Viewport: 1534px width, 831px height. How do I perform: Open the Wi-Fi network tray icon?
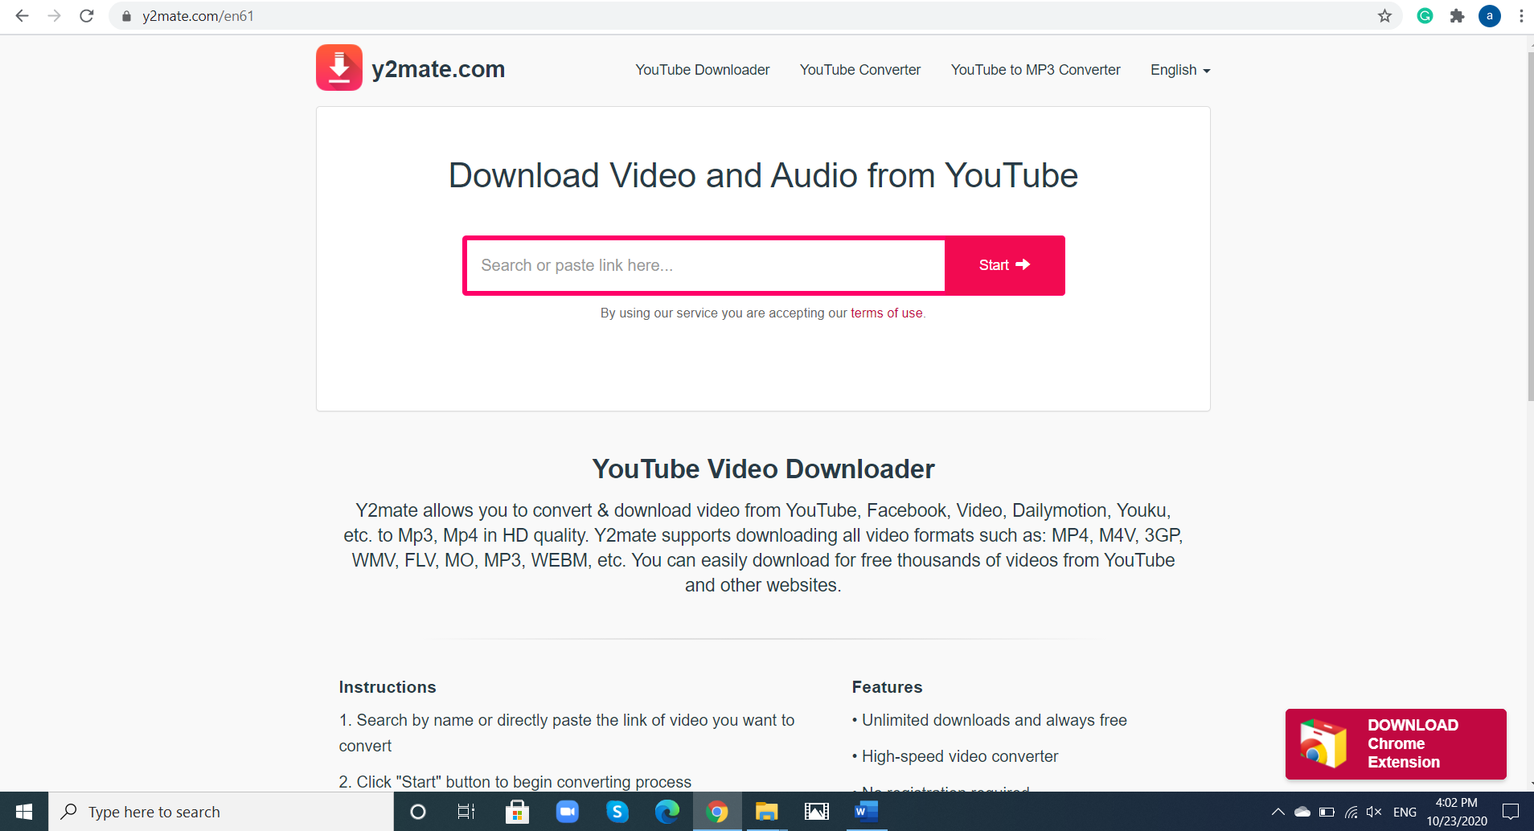1351,812
